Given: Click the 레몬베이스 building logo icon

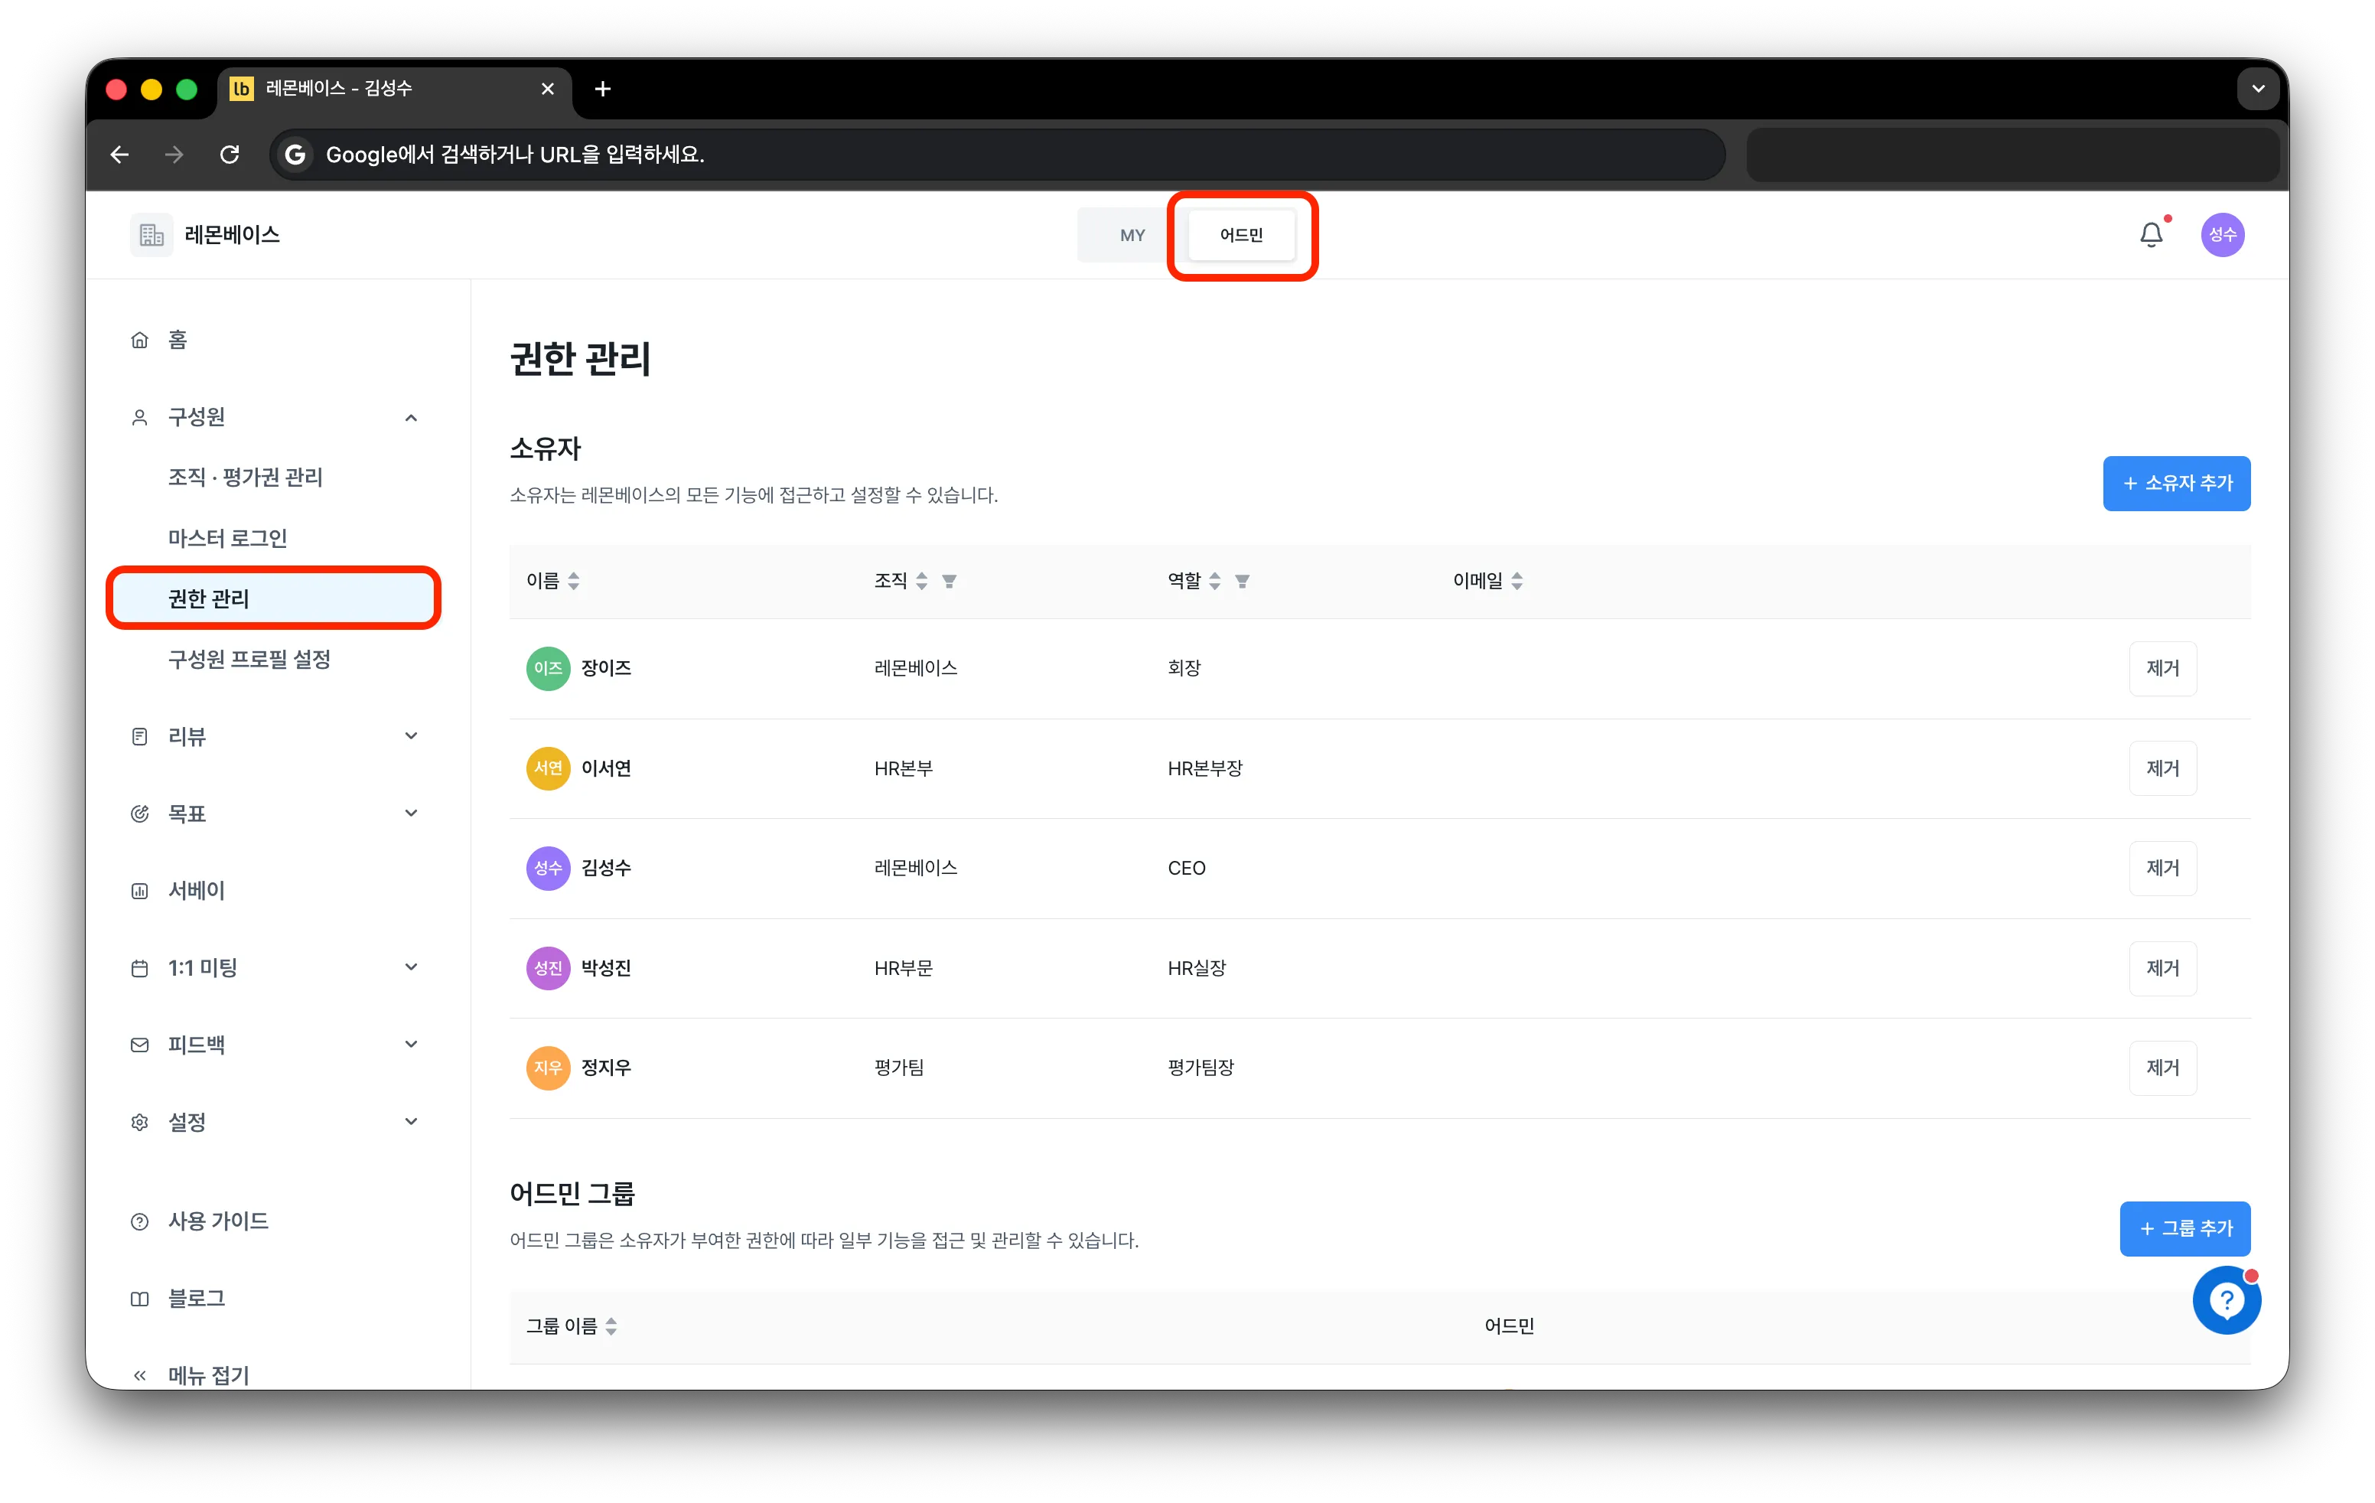Looking at the screenshot, I should click(152, 235).
